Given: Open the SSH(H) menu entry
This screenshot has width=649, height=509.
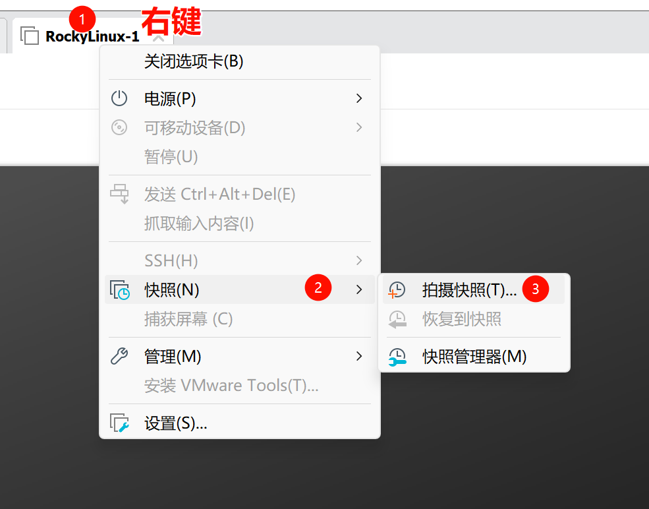Looking at the screenshot, I should pyautogui.click(x=240, y=260).
